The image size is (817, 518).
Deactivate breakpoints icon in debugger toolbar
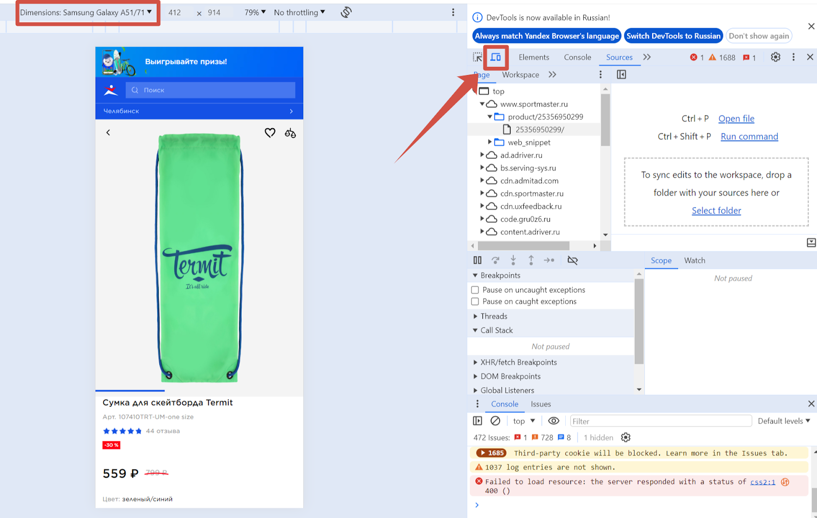pos(572,261)
